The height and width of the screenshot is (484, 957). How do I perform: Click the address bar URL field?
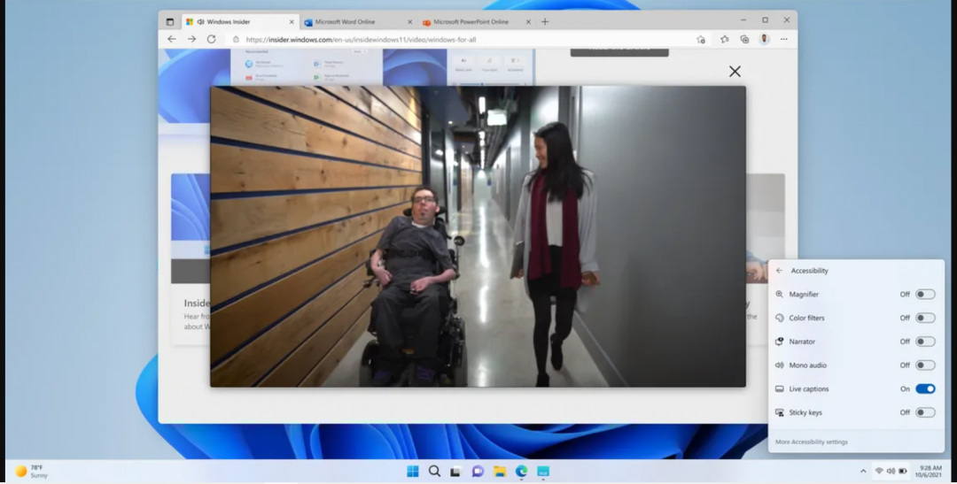tap(461, 39)
